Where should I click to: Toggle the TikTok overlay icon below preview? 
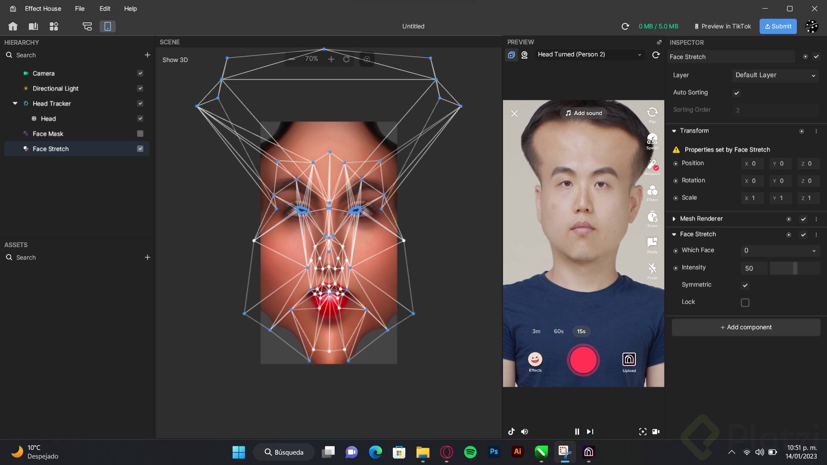tap(511, 431)
